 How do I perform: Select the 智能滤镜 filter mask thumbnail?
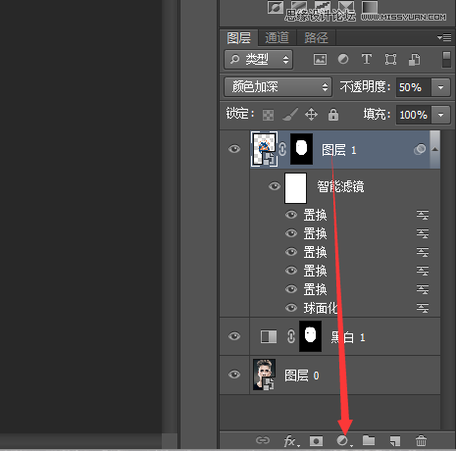(x=295, y=188)
